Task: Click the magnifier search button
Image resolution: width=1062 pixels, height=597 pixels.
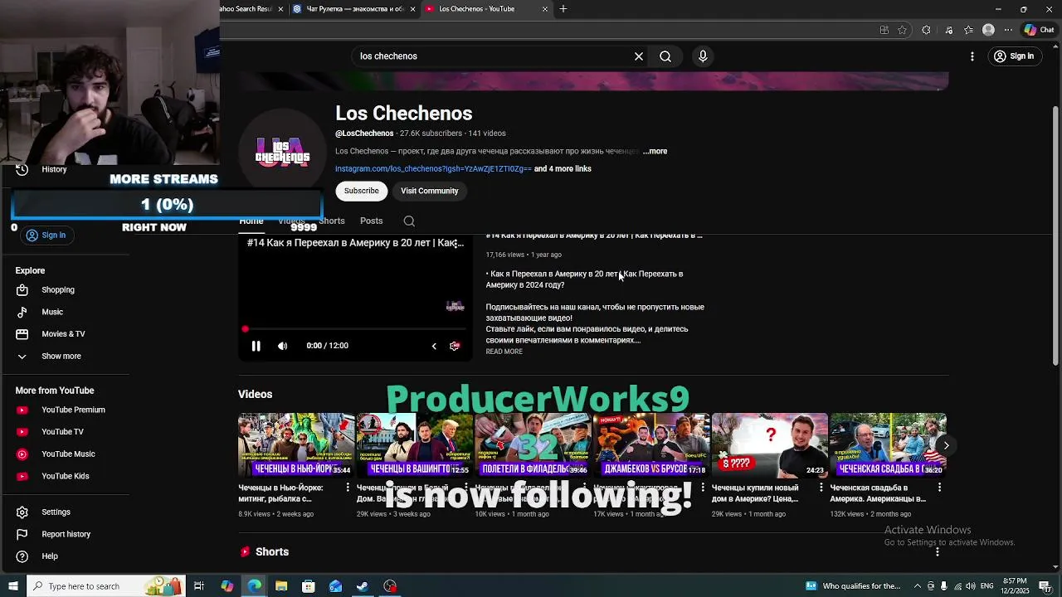Action: point(665,56)
